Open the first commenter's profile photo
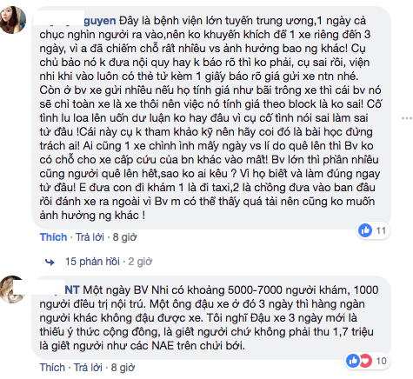Viewport: 413px width, 379px height. coord(13,20)
